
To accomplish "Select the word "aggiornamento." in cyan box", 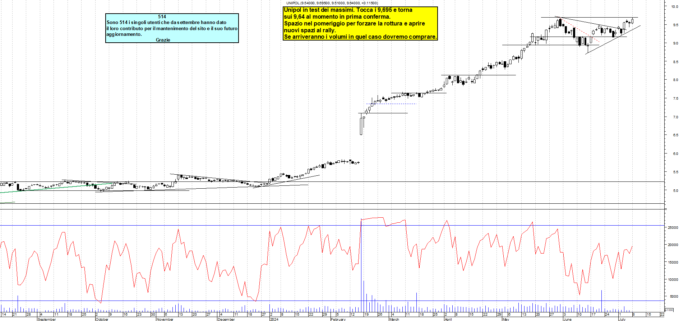I will click(x=124, y=34).
